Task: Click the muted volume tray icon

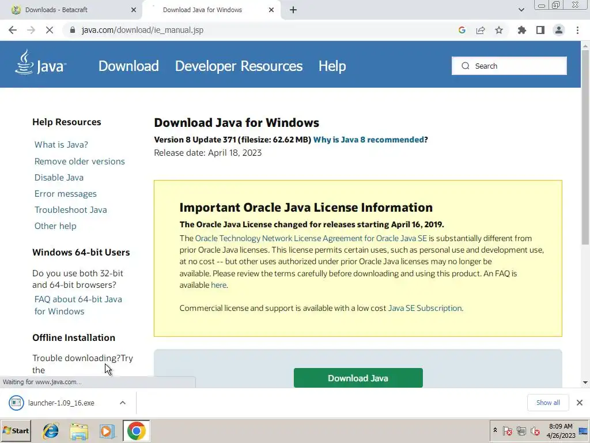Action: 535,430
